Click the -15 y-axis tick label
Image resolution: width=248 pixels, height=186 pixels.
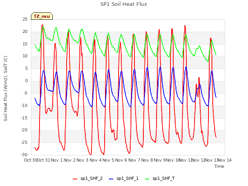(24, 118)
